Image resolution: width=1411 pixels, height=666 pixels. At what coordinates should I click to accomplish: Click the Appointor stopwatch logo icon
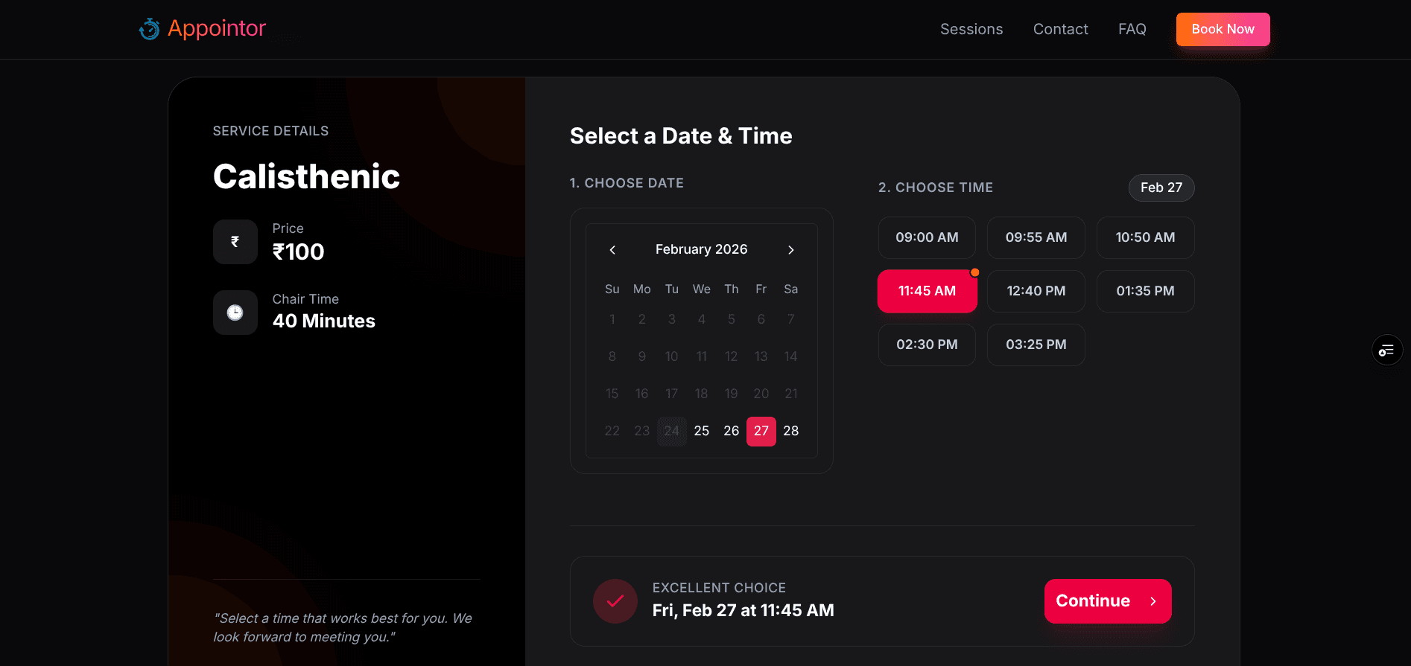coord(149,29)
